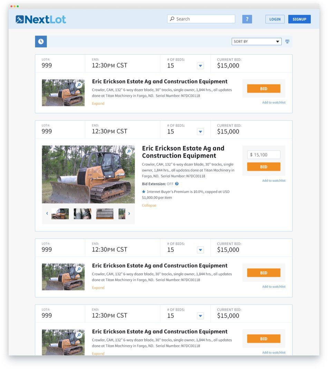
Task: Go to next thumbnail with right arrow
Action: point(129,213)
